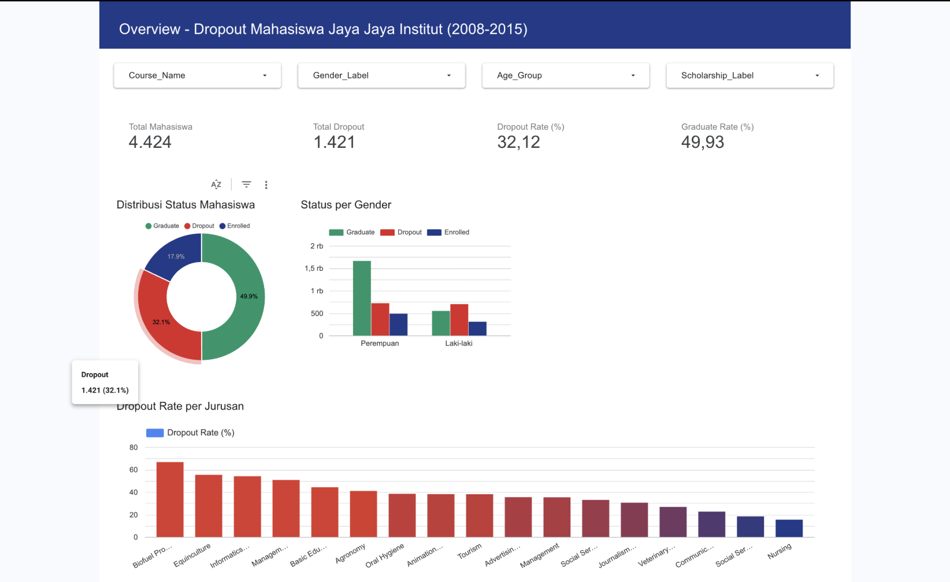Click the Journalism… bar in dropout chart
Image resolution: width=950 pixels, height=582 pixels.
[x=634, y=520]
